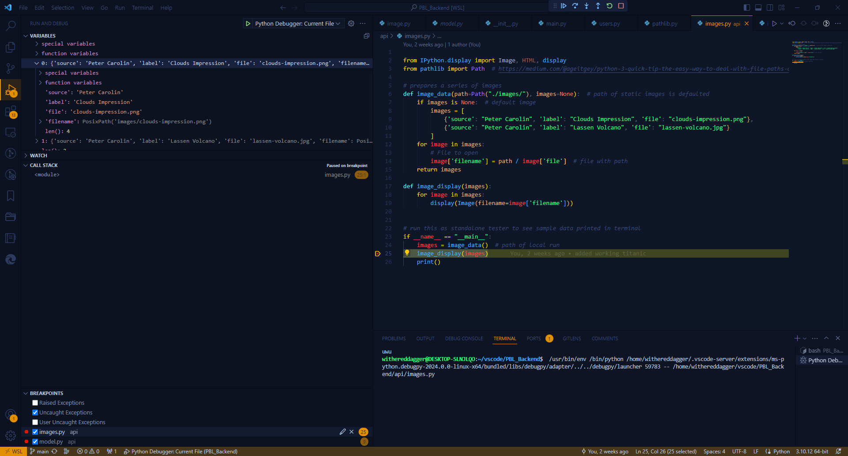This screenshot has height=456, width=848.
Task: Add new terminal with plus icon
Action: tap(797, 338)
